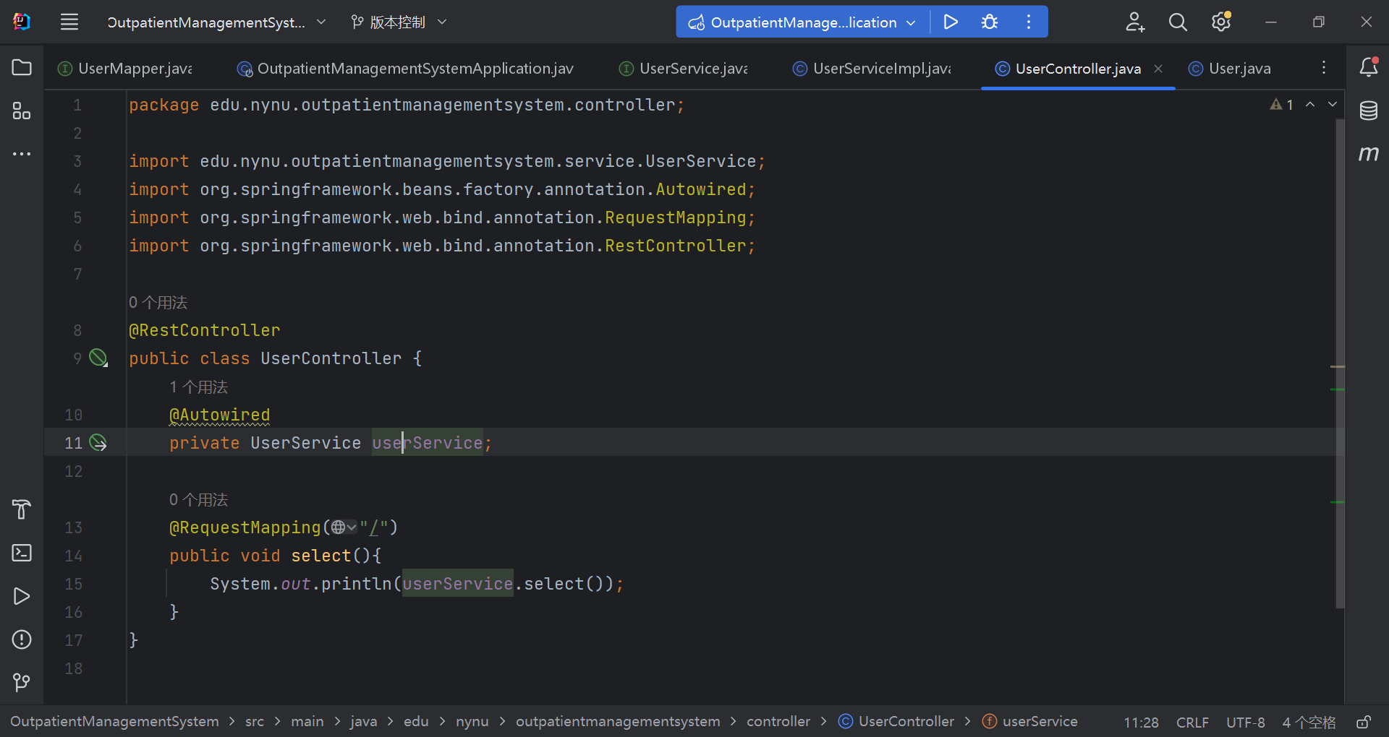Open the Structure tool window
This screenshot has height=737, width=1389.
[x=22, y=111]
